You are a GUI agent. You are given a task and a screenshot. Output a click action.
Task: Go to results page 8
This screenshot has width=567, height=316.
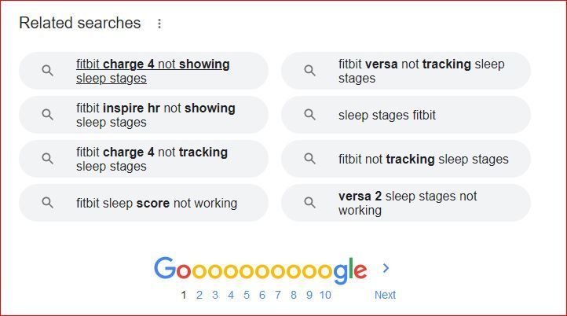[294, 295]
